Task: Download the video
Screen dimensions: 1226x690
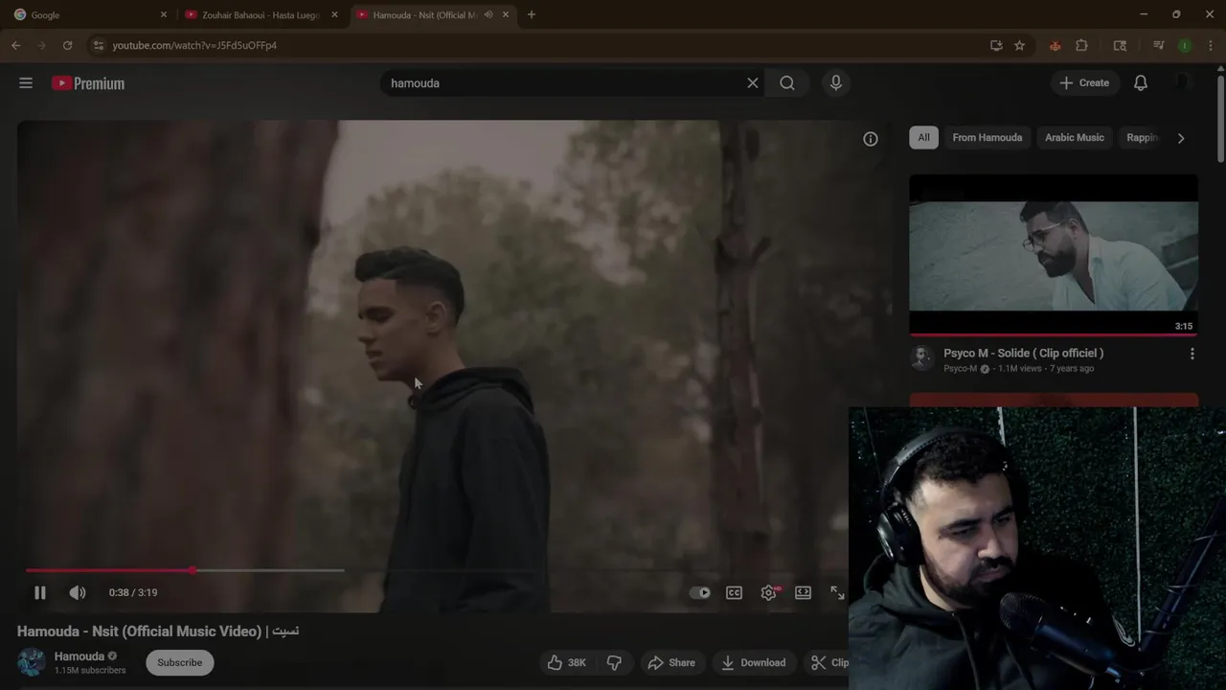Action: pos(753,662)
